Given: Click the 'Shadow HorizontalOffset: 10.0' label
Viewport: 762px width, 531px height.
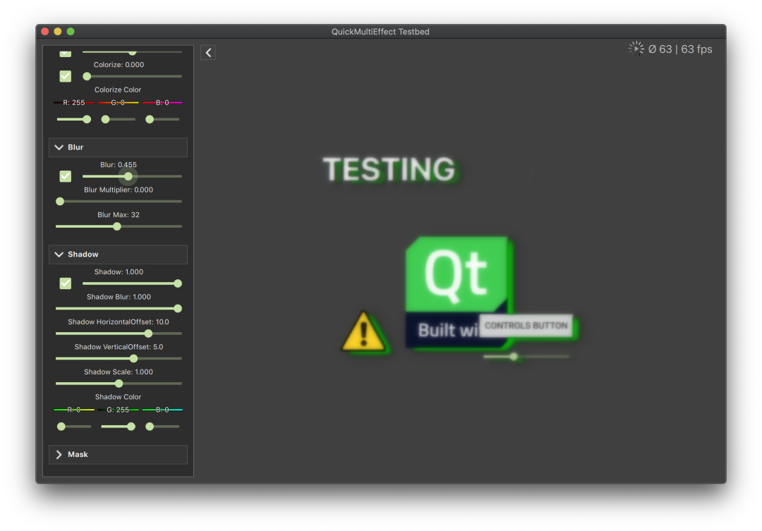Looking at the screenshot, I should click(x=118, y=322).
